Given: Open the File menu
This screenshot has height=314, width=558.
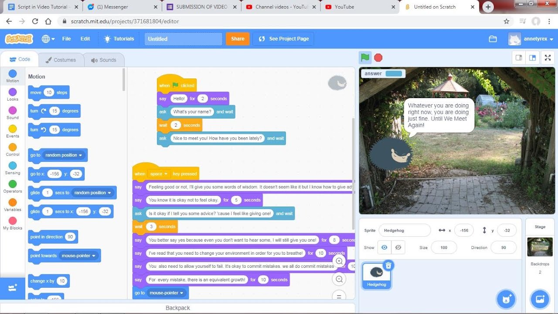Looking at the screenshot, I should (66, 39).
